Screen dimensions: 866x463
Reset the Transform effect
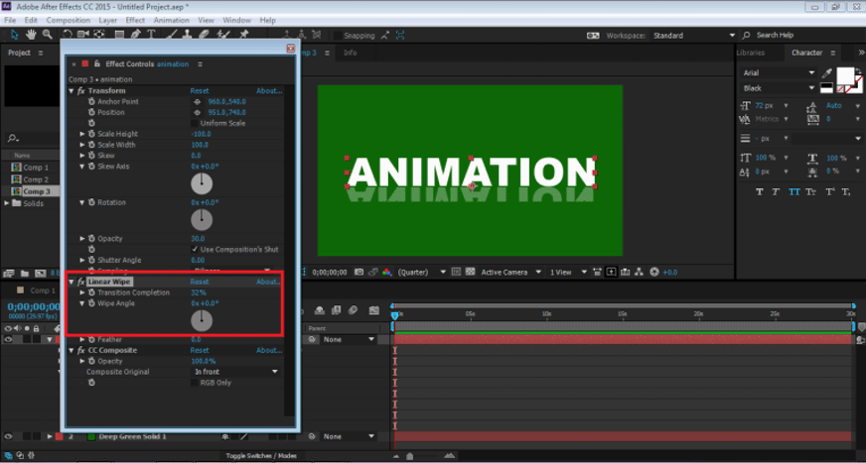point(200,91)
